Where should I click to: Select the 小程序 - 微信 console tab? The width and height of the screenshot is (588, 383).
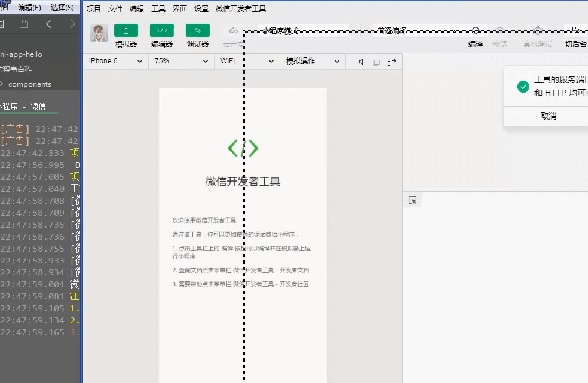point(23,106)
